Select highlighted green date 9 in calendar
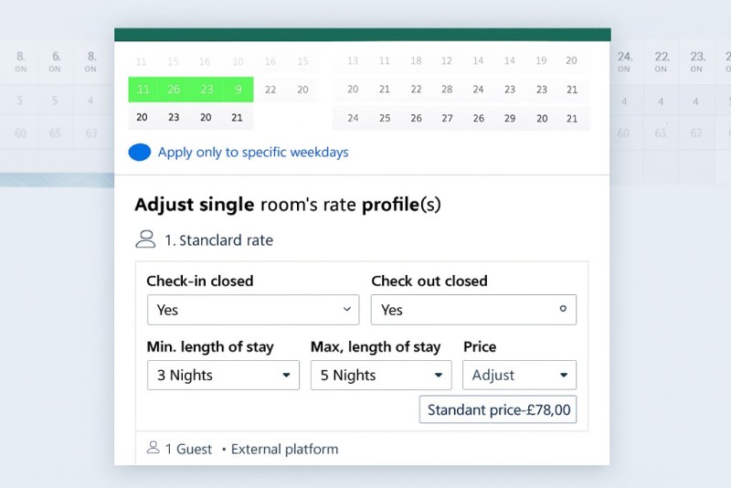 (x=238, y=90)
